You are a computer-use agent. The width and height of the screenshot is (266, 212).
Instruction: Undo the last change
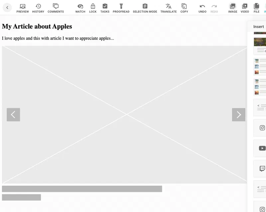click(x=202, y=8)
